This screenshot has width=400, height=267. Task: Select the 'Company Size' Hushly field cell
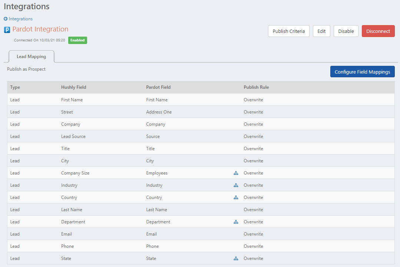pos(75,173)
